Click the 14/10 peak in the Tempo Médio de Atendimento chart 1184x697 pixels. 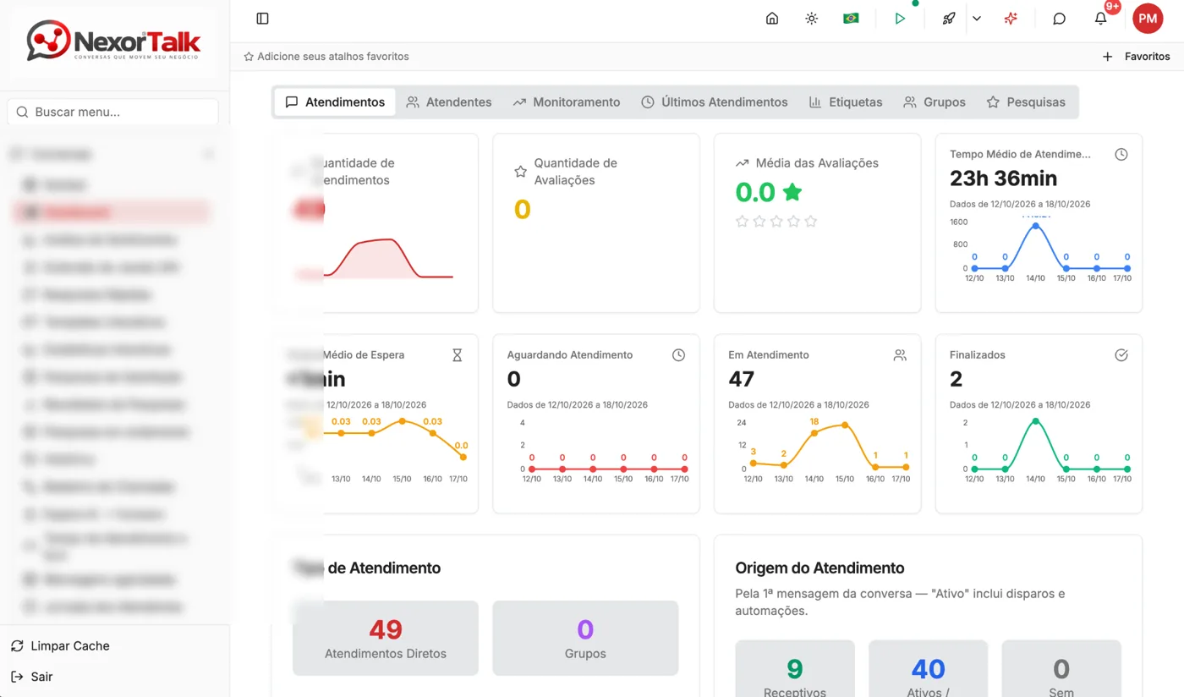[1035, 225]
